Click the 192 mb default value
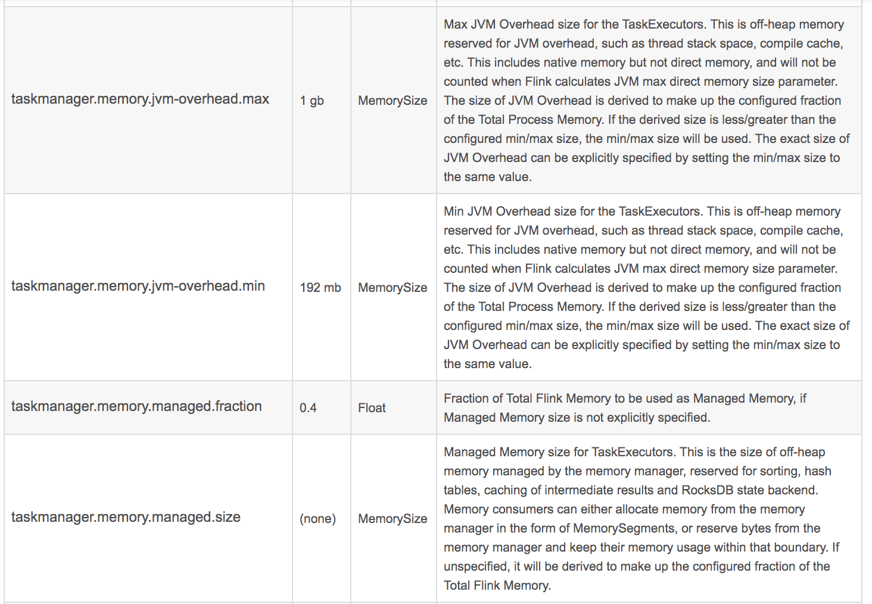The width and height of the screenshot is (872, 604). tap(320, 288)
